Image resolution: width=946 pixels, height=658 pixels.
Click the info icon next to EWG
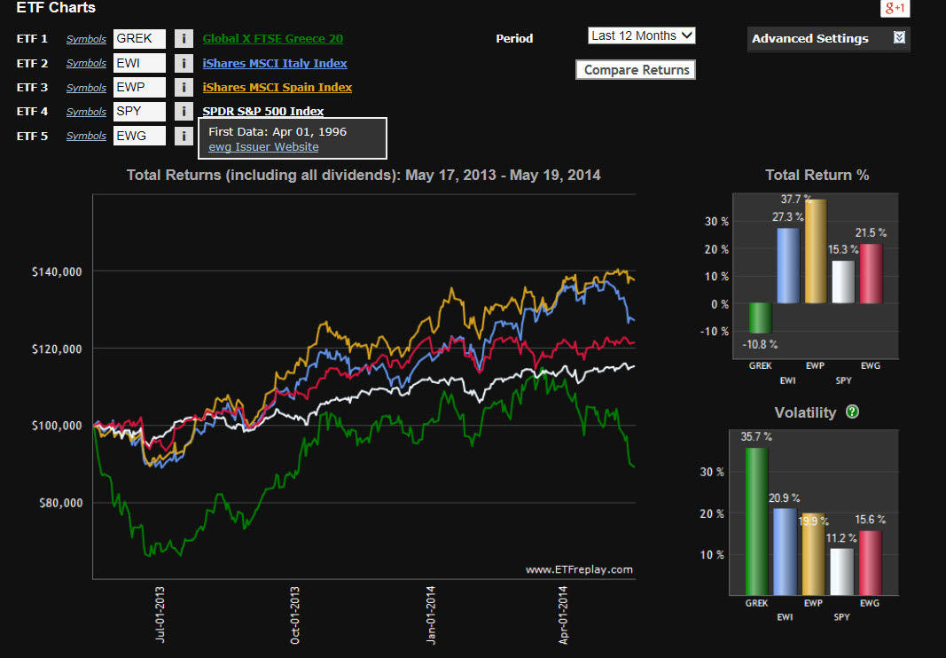click(x=183, y=136)
